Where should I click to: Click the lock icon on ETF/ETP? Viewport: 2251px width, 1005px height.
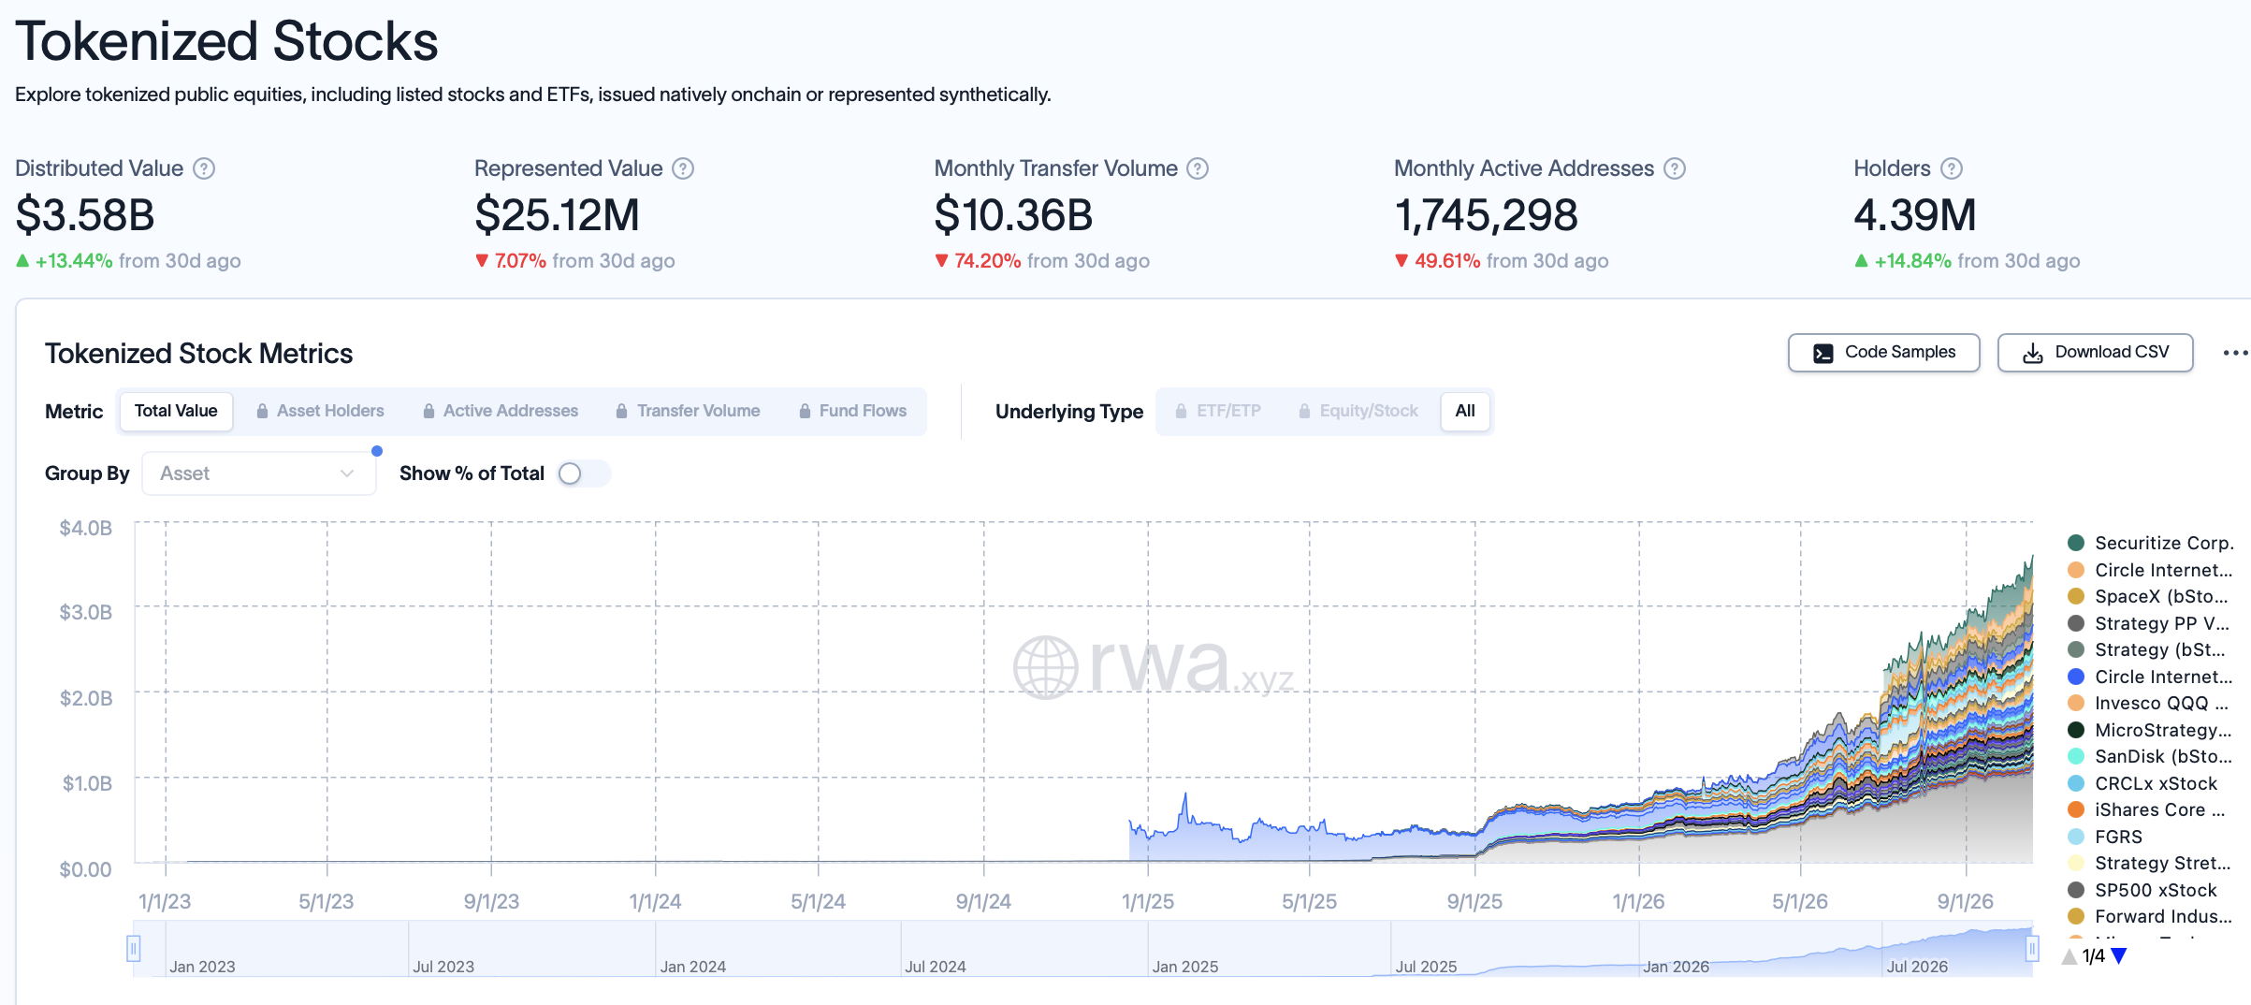(1181, 411)
